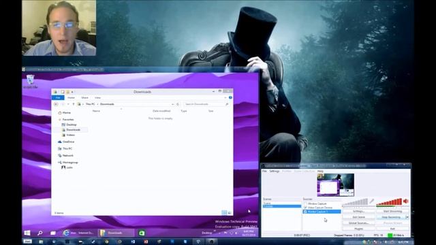The height and width of the screenshot is (245, 436).
Task: Click the Plugins button in OBS
Action: click(359, 229)
